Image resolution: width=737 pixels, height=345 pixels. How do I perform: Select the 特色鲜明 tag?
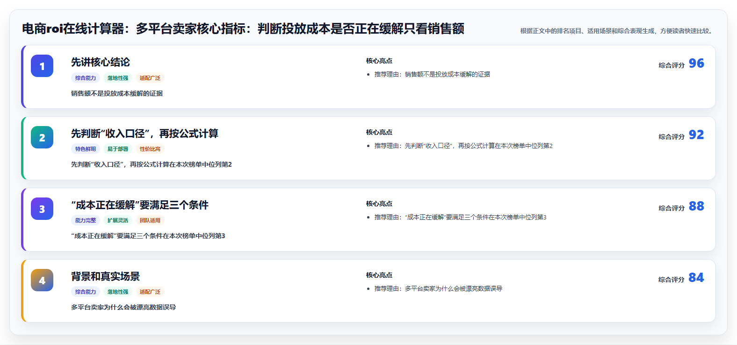pyautogui.click(x=86, y=149)
